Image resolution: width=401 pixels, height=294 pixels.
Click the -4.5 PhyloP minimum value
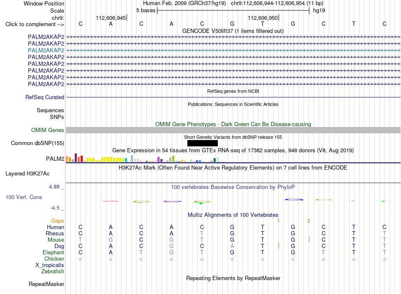click(55, 208)
